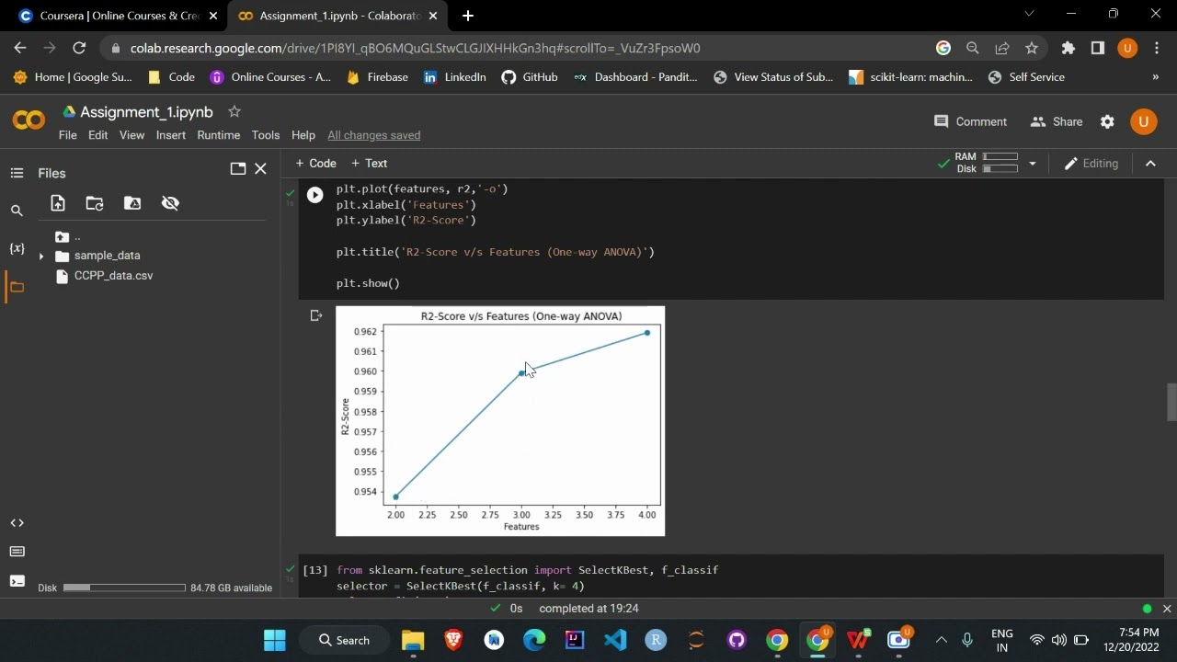This screenshot has height=662, width=1177.
Task: Open the Find and replace search icon
Action: click(17, 211)
